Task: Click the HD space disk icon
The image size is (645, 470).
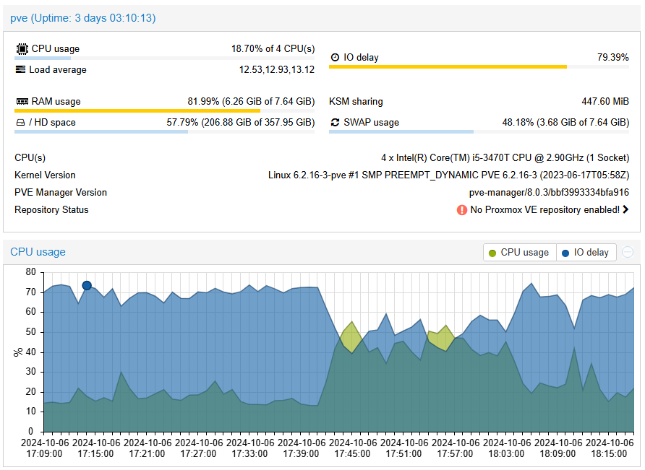Action: 21,123
